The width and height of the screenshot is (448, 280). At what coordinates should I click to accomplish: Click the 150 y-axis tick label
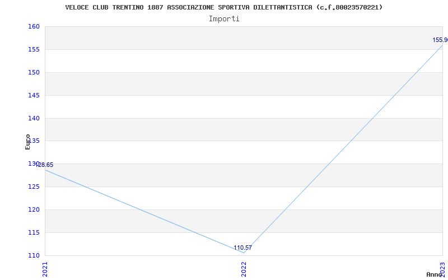(34, 72)
